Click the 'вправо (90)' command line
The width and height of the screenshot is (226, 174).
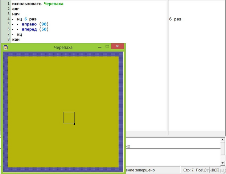coord(35,24)
